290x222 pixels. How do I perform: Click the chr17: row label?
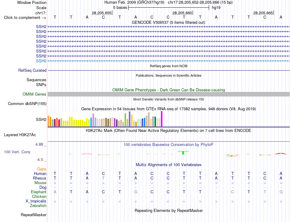coord(41,13)
